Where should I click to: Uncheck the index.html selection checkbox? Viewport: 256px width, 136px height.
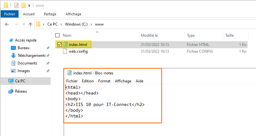tap(60, 44)
